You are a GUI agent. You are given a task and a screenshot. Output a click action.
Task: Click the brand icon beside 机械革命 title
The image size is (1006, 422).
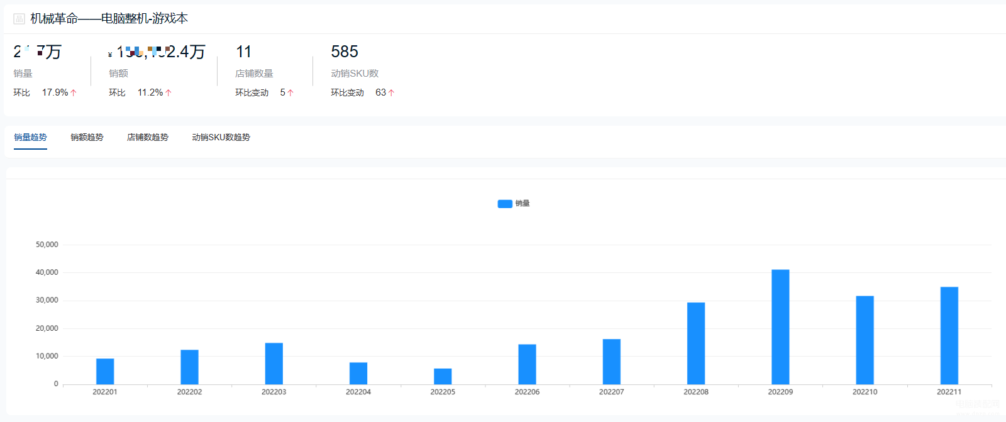[x=19, y=19]
